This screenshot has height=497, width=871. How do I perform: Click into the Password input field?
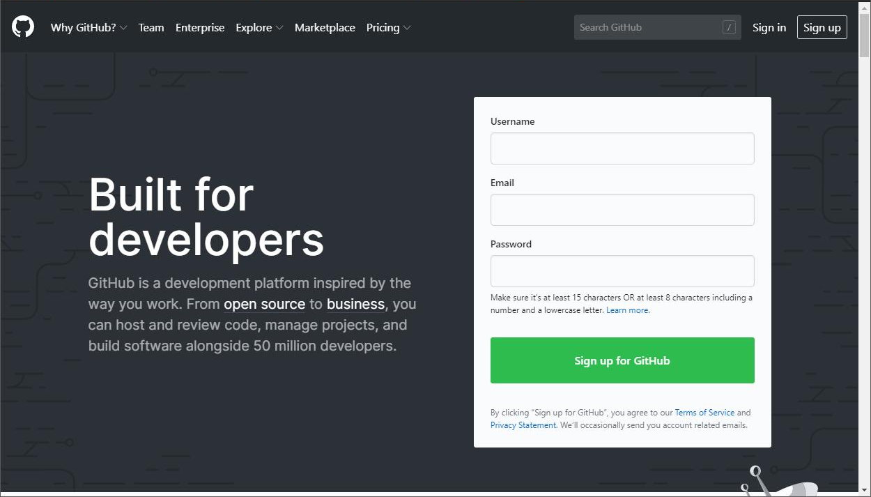point(622,271)
